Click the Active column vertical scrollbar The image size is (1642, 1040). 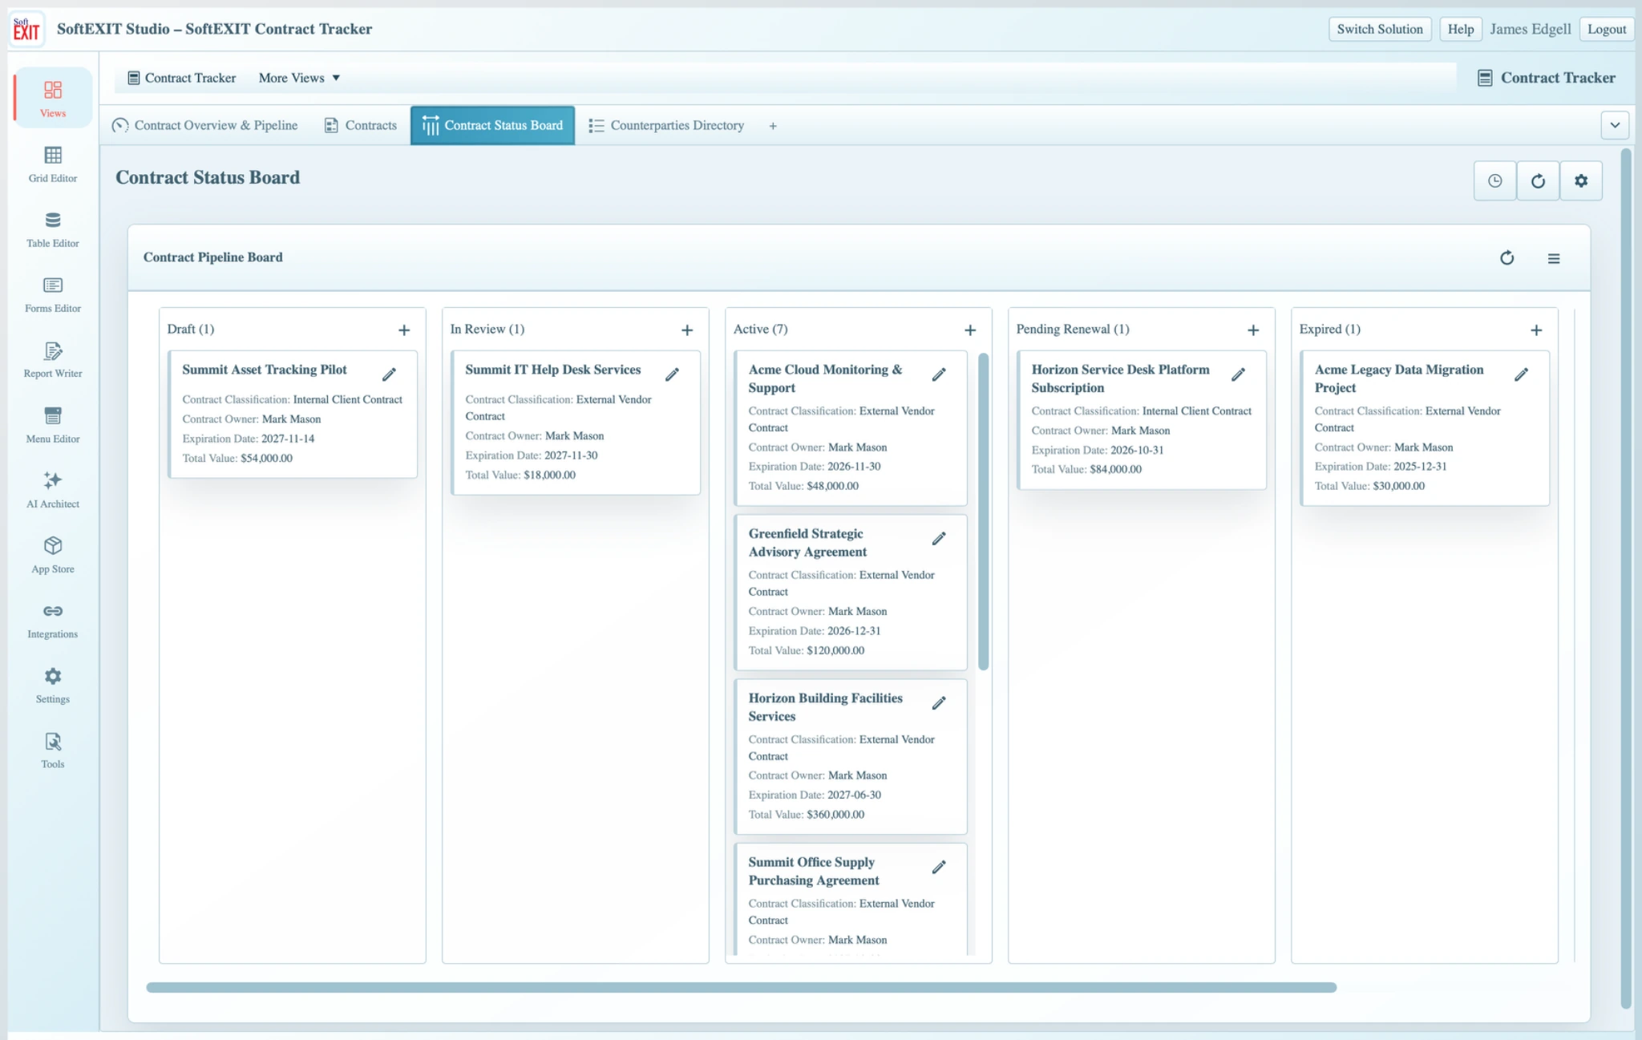click(983, 511)
